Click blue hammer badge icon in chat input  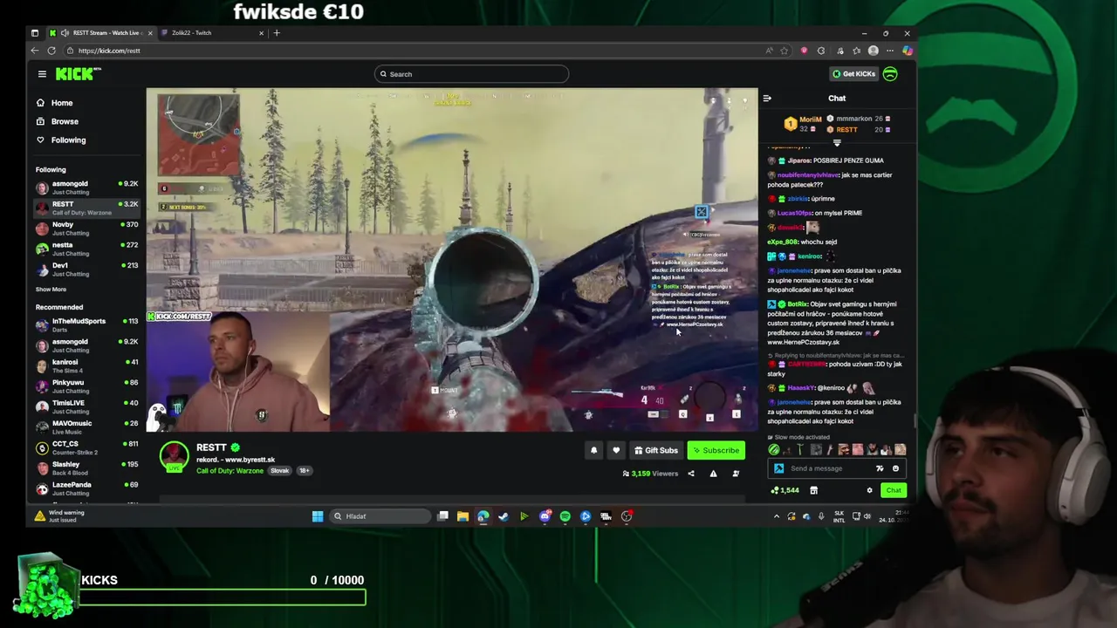click(x=778, y=468)
